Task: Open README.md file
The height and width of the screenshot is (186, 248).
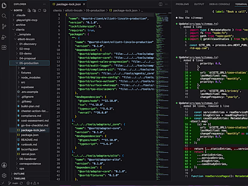Action: (x=29, y=140)
